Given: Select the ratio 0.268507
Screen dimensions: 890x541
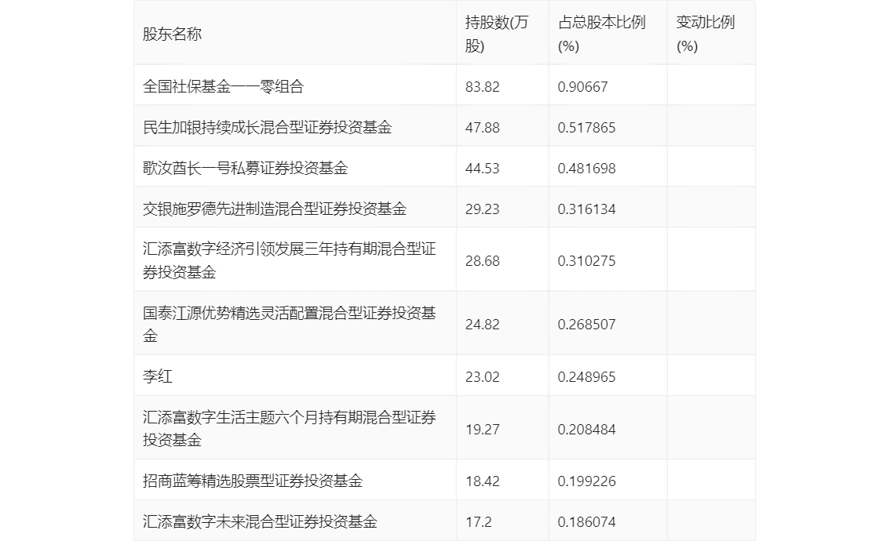Looking at the screenshot, I should [x=586, y=325].
